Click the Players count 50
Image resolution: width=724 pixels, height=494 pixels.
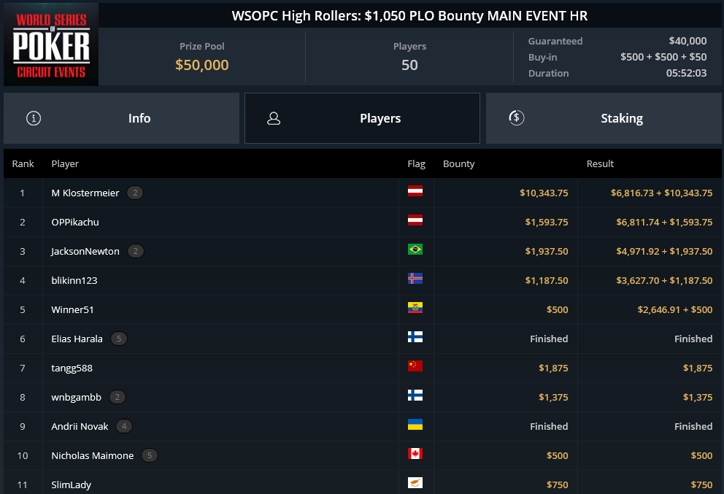[x=409, y=65]
